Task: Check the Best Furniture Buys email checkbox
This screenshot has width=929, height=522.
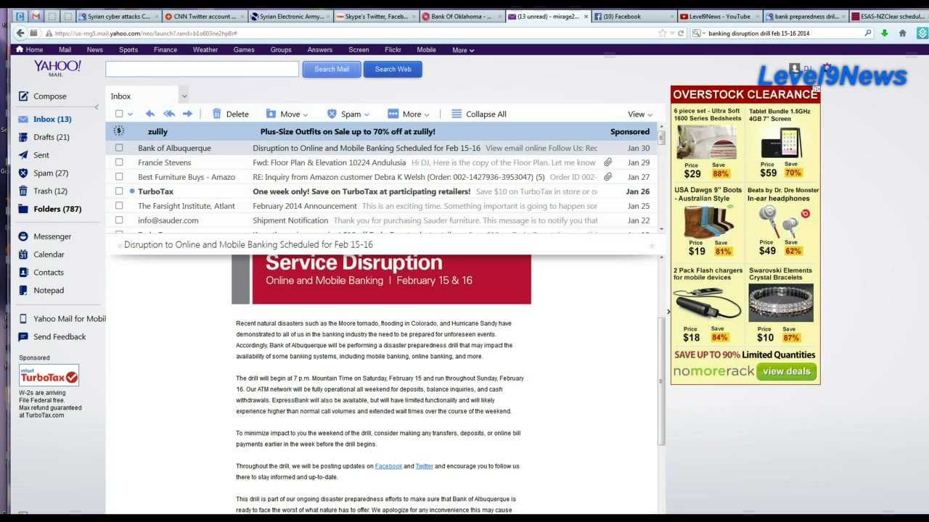Action: (119, 177)
